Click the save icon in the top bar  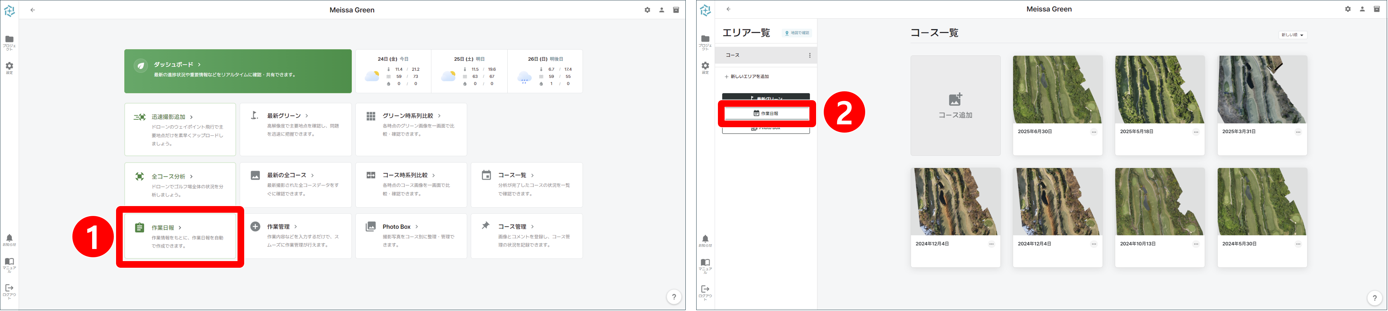coord(676,9)
